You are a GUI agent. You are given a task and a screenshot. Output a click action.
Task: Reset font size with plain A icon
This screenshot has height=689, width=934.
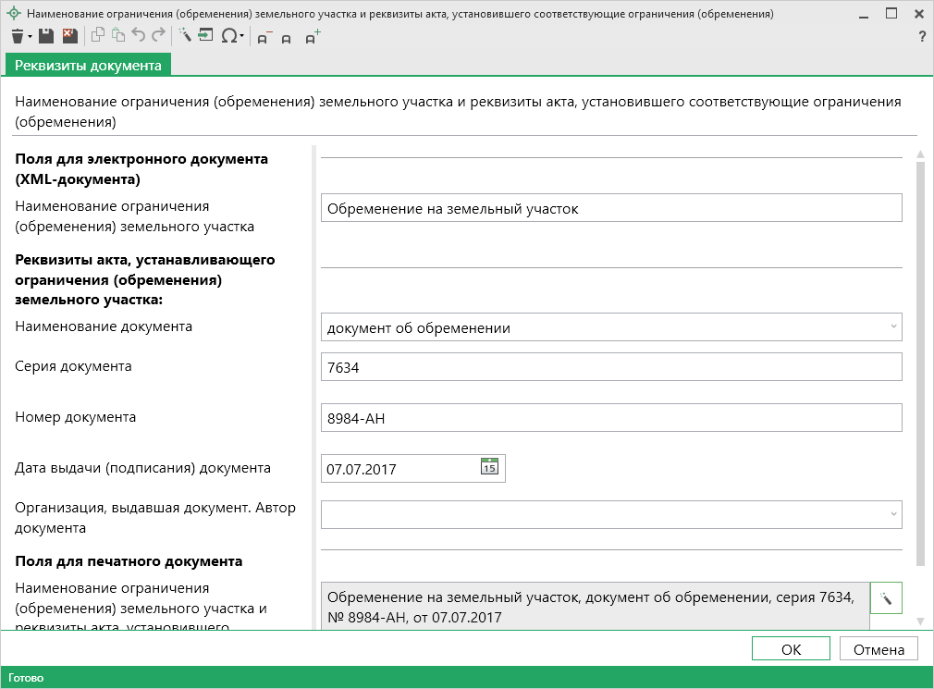(288, 38)
